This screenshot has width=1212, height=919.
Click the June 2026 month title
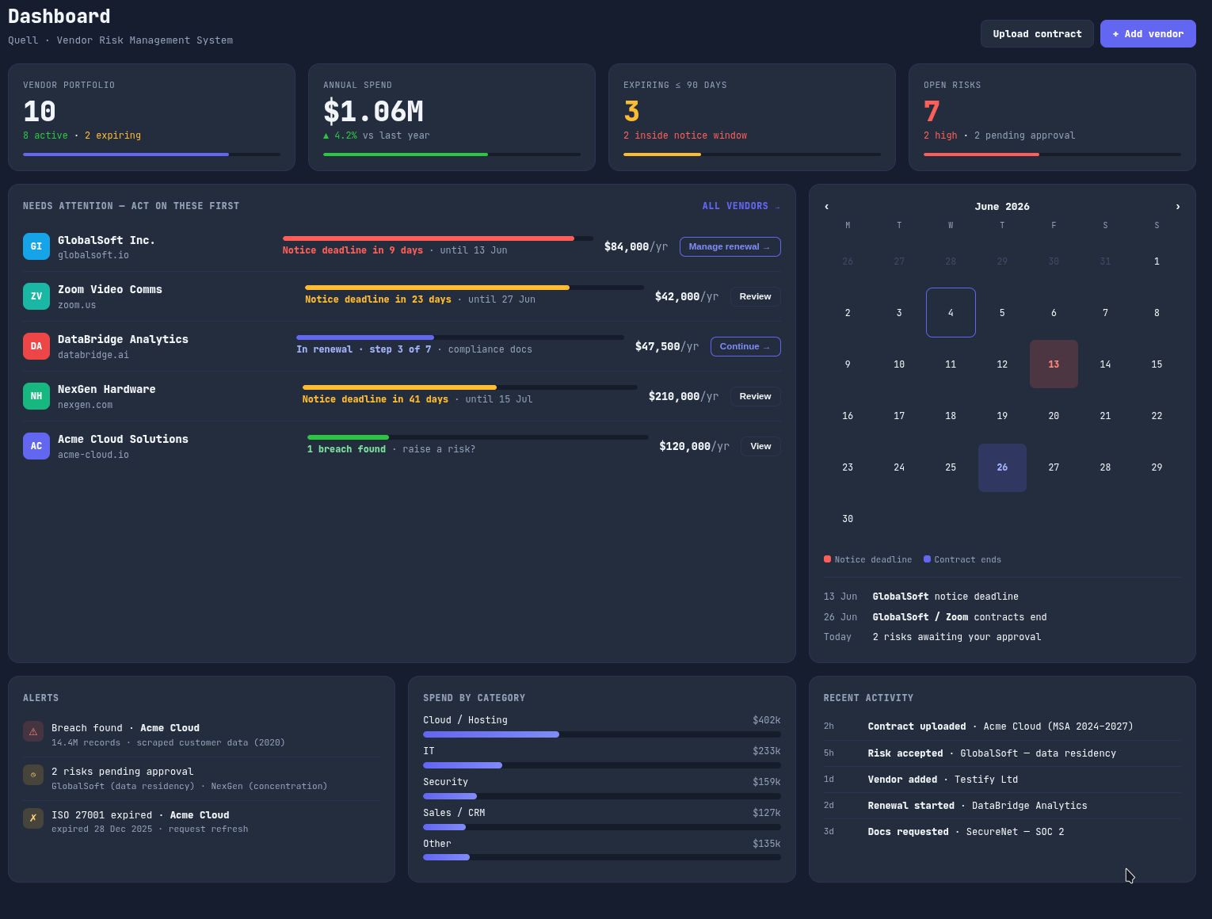(x=1002, y=206)
